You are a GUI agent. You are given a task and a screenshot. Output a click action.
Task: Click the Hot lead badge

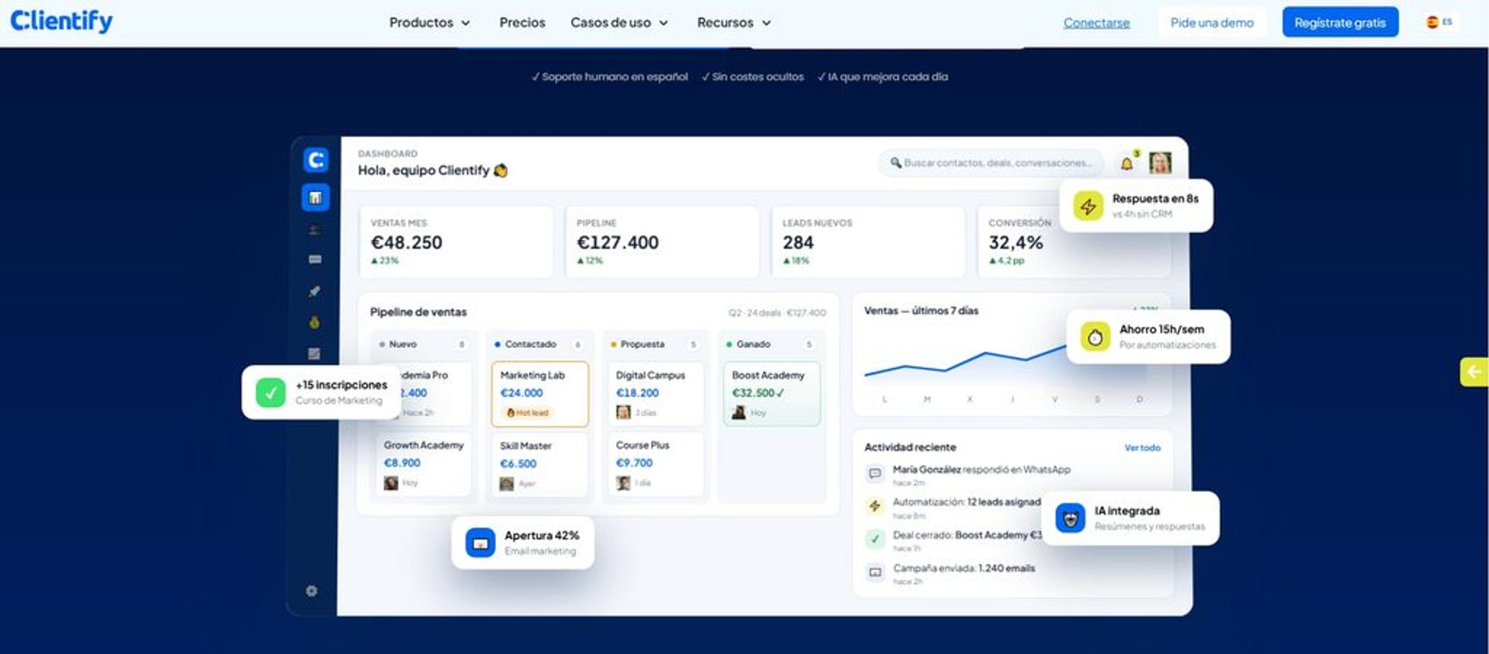[x=528, y=413]
